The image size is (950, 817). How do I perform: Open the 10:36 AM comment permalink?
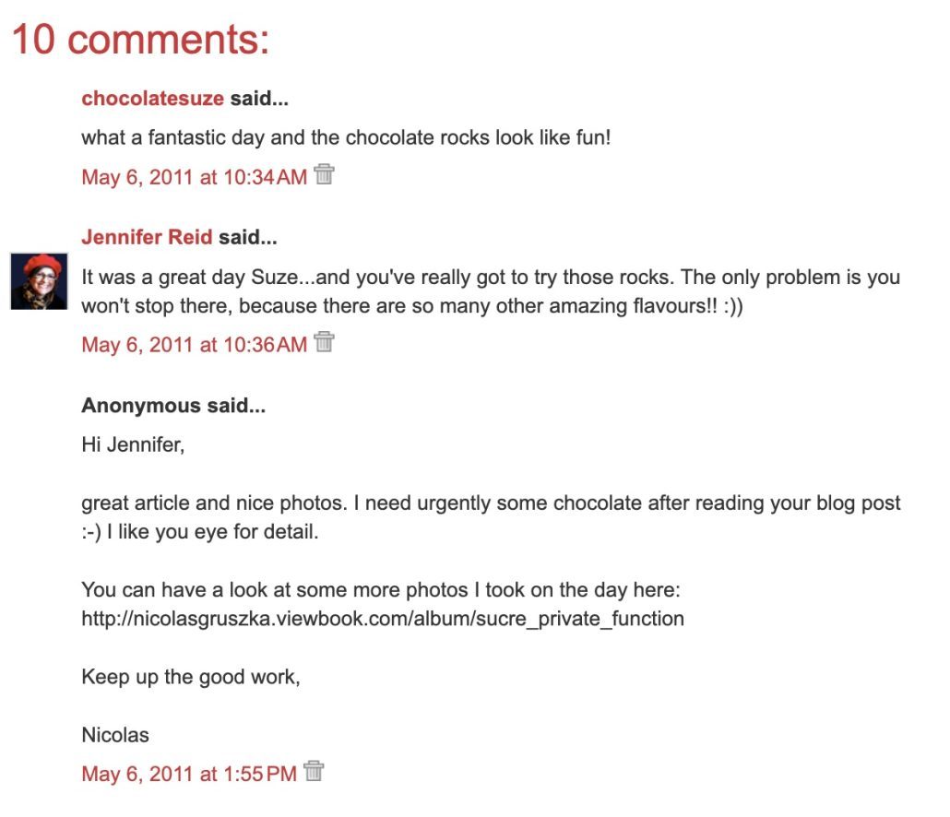coord(194,345)
